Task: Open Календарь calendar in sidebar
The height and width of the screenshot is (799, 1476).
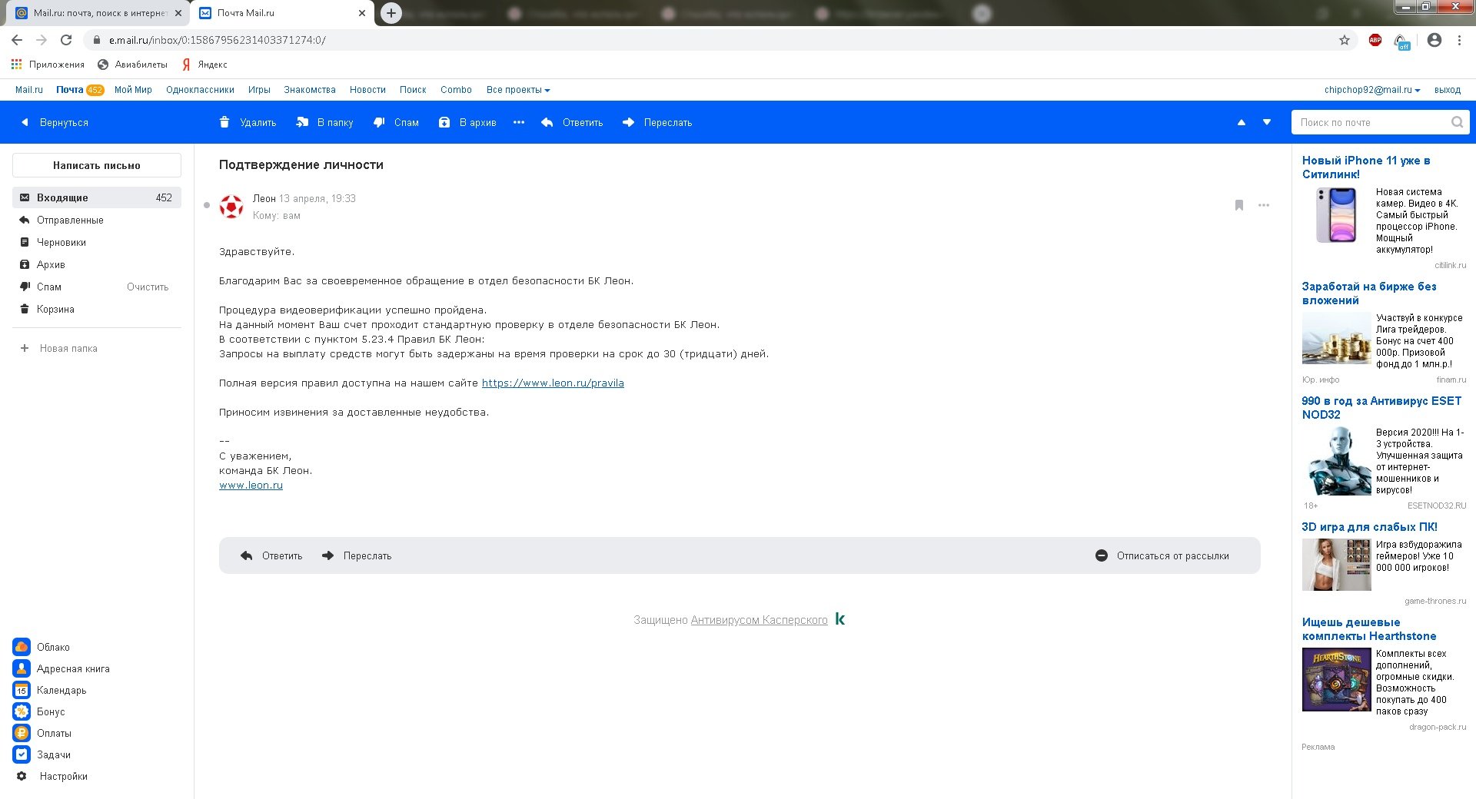Action: pos(22,690)
